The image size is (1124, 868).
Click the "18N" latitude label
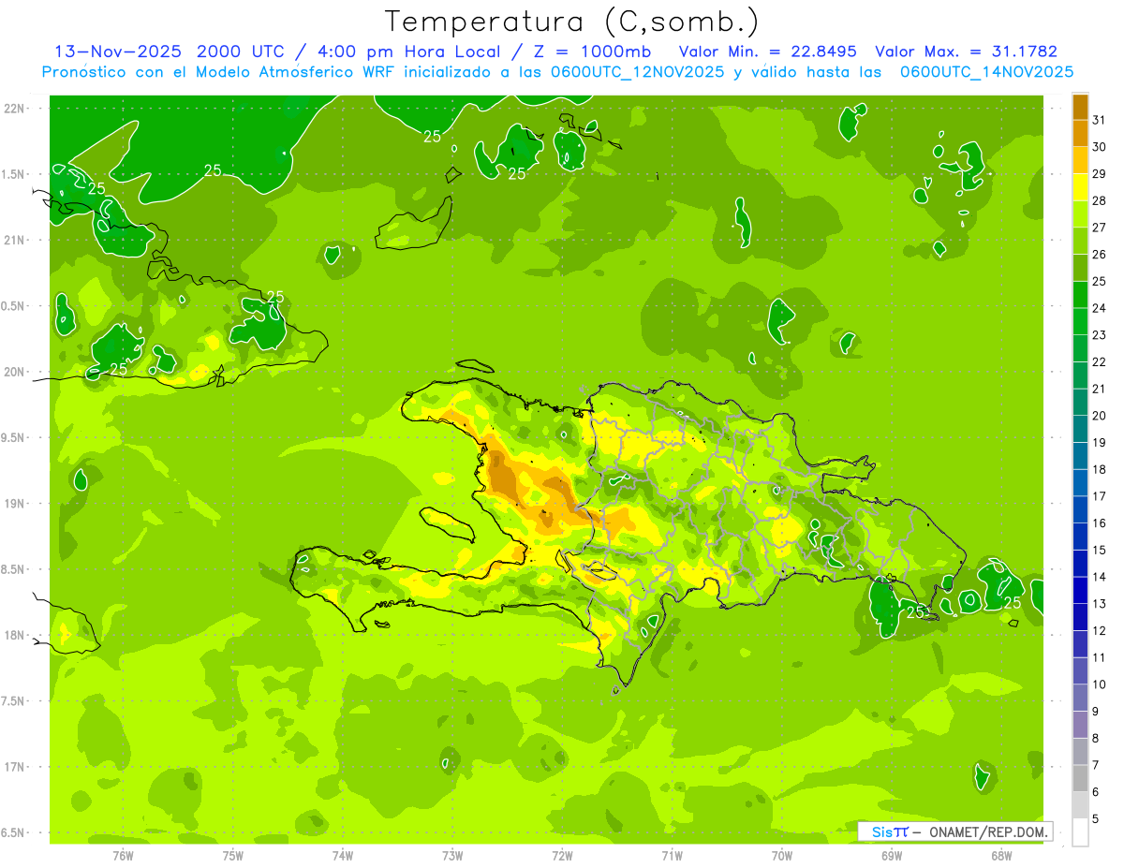[x=14, y=635]
